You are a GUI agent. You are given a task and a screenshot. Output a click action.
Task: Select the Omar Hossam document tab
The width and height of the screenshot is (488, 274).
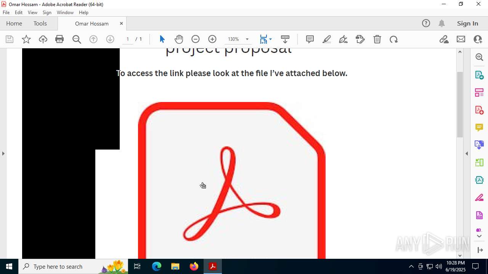(92, 24)
